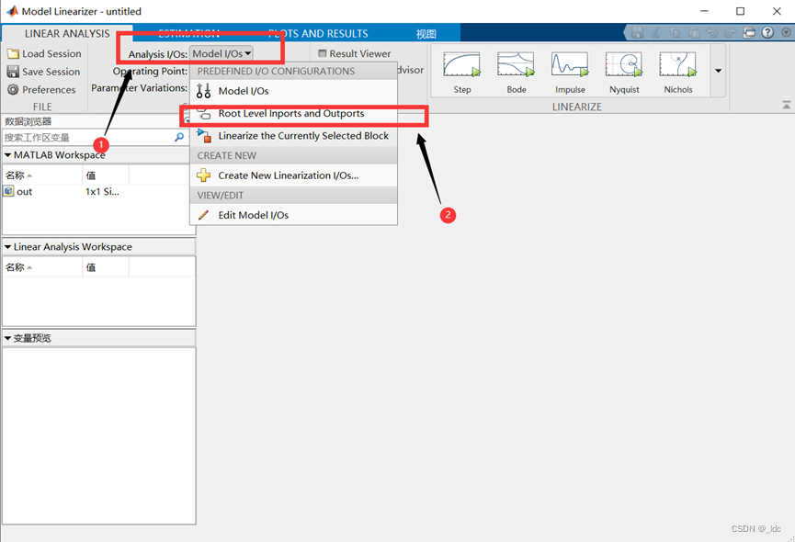Click the 值 column header in Linear Analysis Workspace
Viewport: 795px width, 542px height.
(x=106, y=267)
